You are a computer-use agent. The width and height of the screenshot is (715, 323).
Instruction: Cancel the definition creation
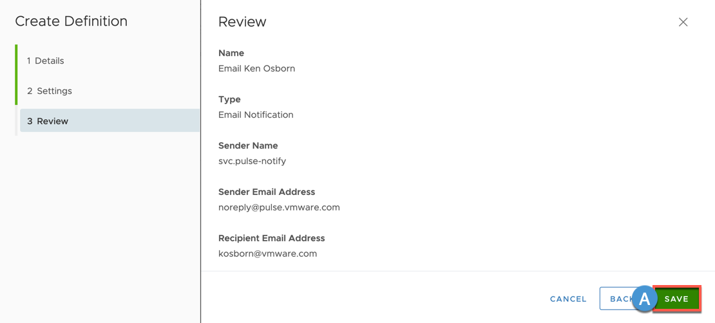[568, 299]
